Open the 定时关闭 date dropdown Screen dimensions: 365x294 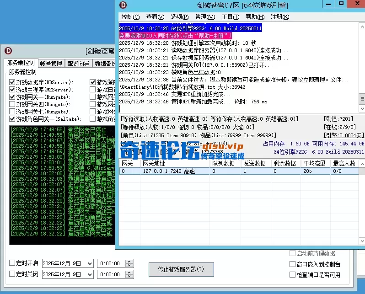click(90, 274)
